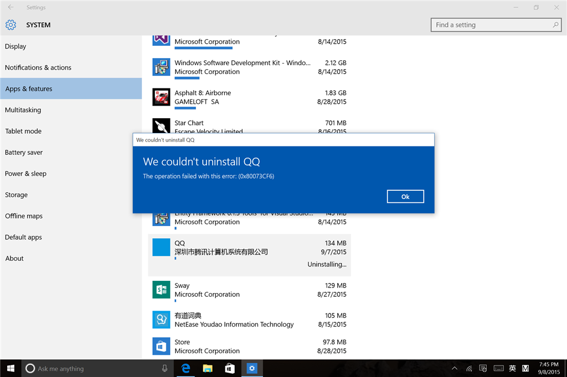Select the Star Chart app name
The image size is (567, 377).
click(189, 123)
